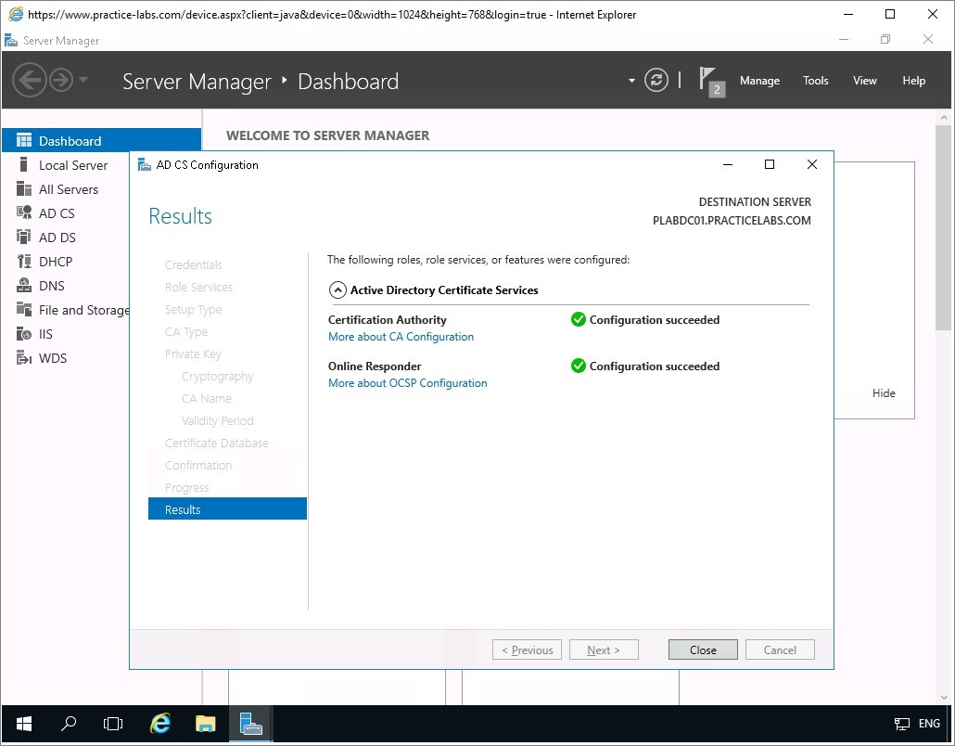Minimize the AD CS Configuration dialog
The width and height of the screenshot is (955, 746).
(727, 164)
